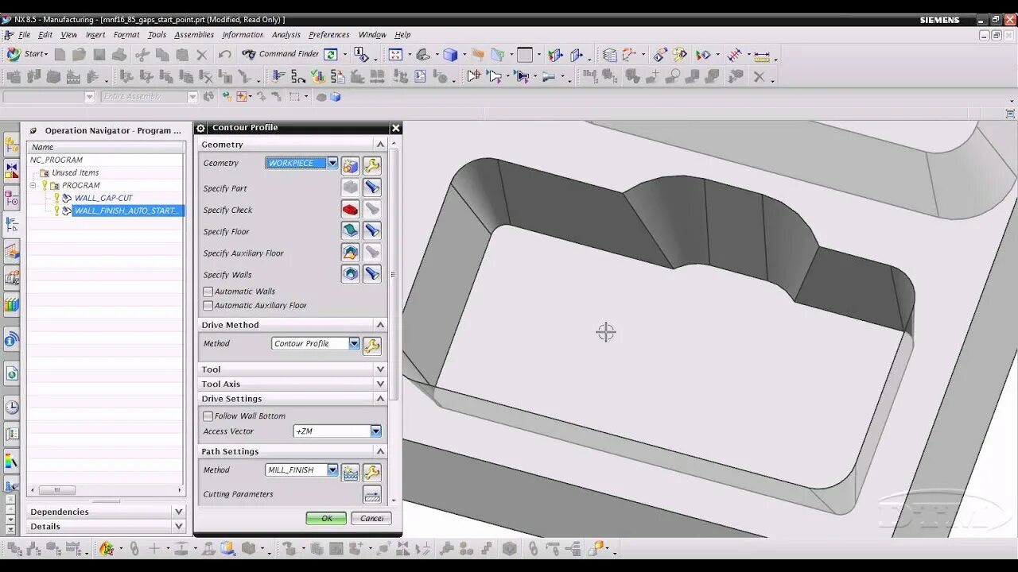Click the Specify Check red geometry icon
This screenshot has height=572, width=1018.
pos(351,210)
